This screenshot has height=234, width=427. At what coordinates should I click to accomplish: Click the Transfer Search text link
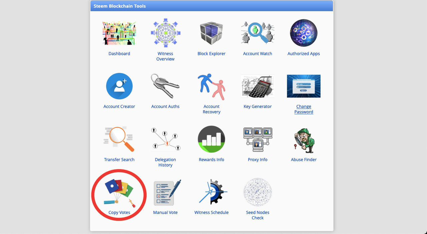pyautogui.click(x=119, y=160)
